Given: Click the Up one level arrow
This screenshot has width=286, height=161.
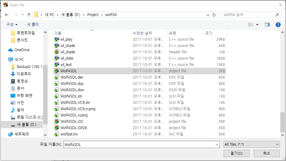Looking at the screenshot, I should click(29, 15).
